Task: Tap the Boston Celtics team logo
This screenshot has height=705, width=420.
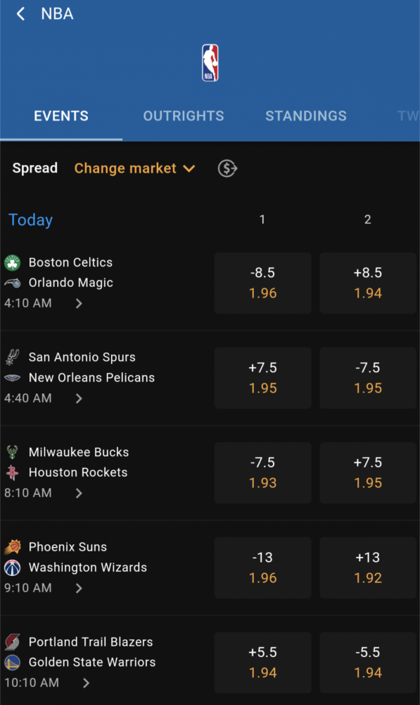Action: click(13, 262)
